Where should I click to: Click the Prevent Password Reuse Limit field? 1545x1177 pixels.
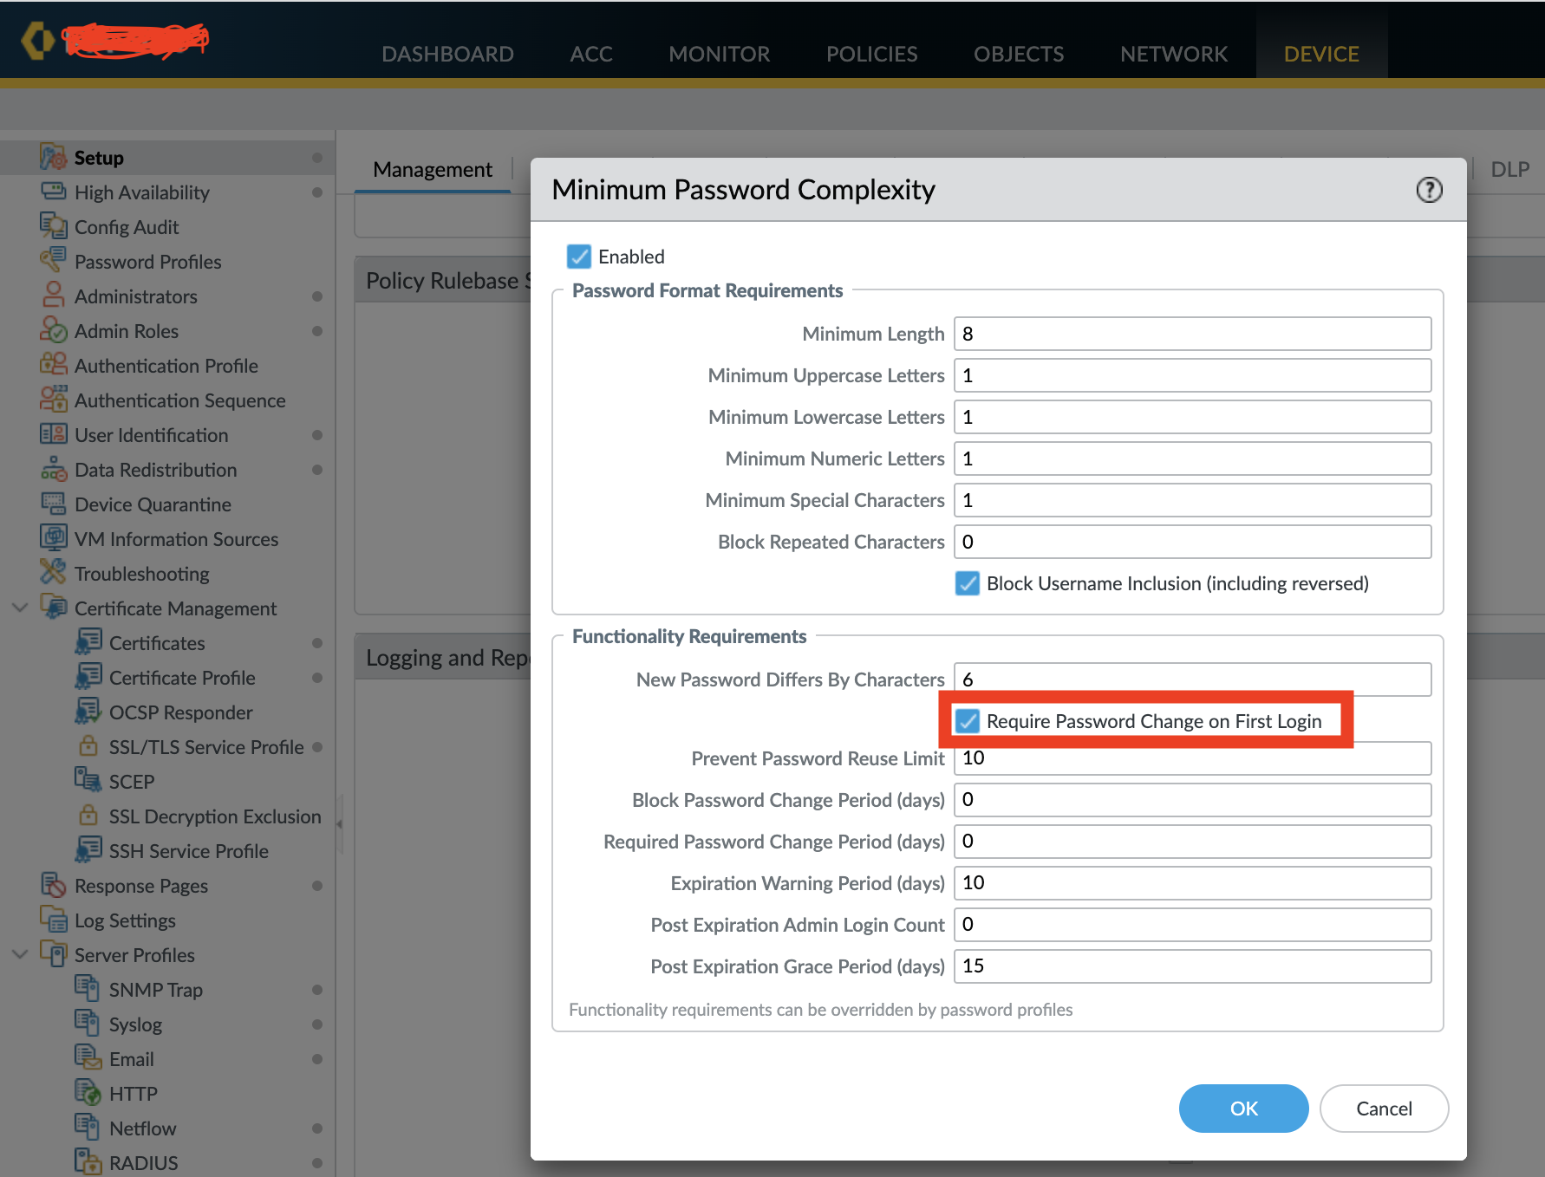1192,760
